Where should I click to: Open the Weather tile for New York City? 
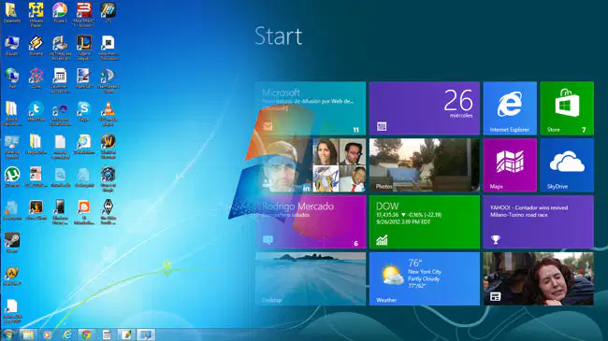pyautogui.click(x=425, y=279)
